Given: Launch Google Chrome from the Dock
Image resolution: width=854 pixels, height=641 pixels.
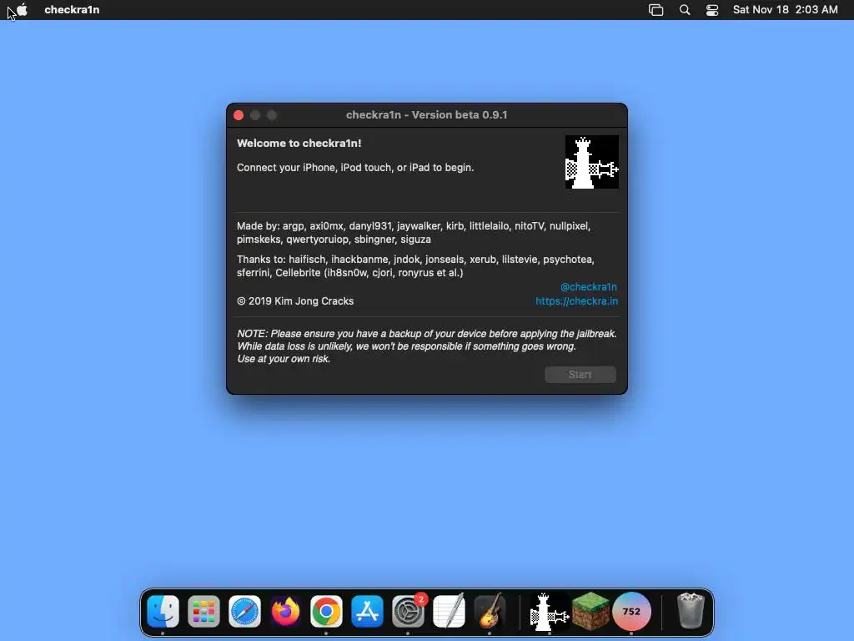Looking at the screenshot, I should 326,611.
